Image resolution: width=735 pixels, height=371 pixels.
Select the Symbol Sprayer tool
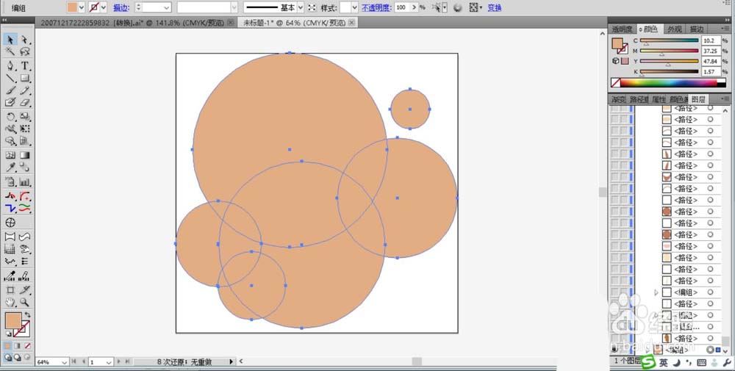(10, 181)
